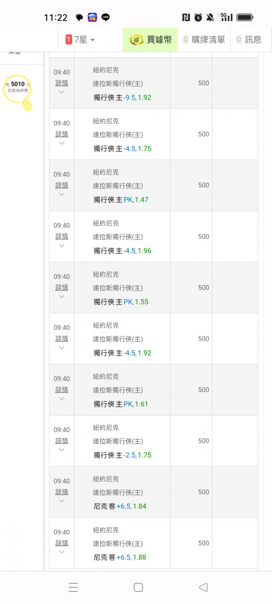Click 詳情 link for the -4.5, 1.75 row
The image size is (272, 604).
click(62, 134)
